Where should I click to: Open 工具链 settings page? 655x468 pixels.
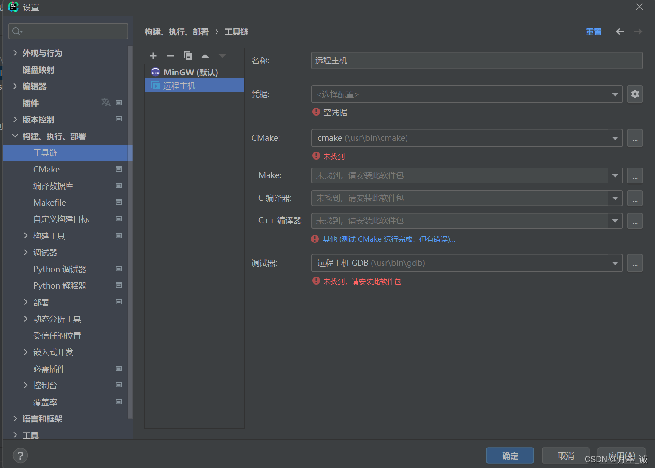68,153
